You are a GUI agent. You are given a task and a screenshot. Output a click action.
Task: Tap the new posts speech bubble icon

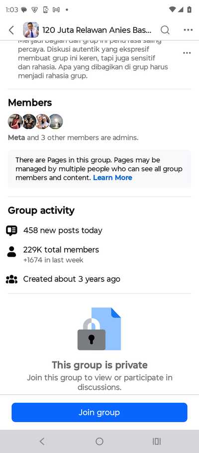(11, 231)
